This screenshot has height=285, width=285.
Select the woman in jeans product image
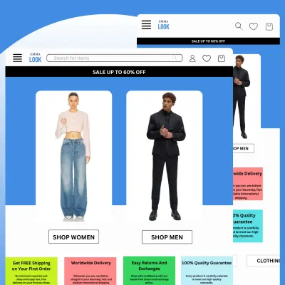pos(73,157)
